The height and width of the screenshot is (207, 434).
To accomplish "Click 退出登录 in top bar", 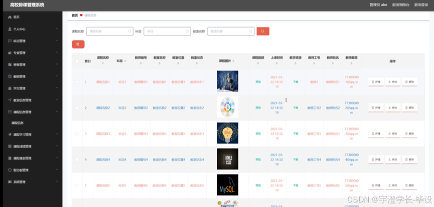I will pyautogui.click(x=421, y=4).
